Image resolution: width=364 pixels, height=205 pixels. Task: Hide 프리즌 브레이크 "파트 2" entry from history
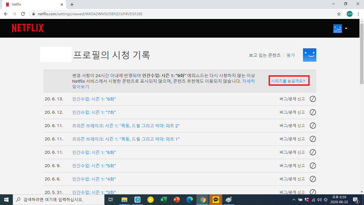click(x=313, y=126)
